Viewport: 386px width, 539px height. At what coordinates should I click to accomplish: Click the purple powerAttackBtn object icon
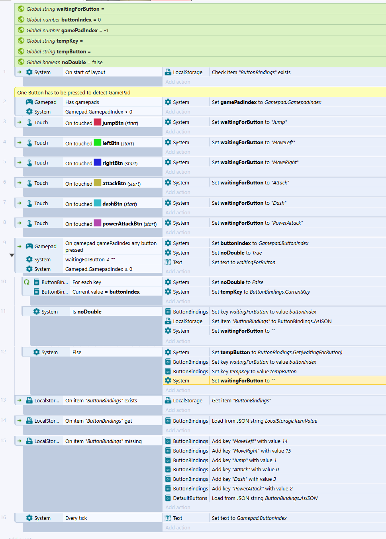tap(98, 223)
